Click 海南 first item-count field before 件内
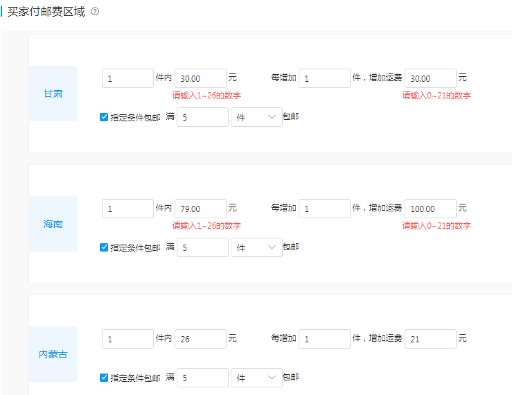Viewport: 512px width, 395px height. (127, 209)
